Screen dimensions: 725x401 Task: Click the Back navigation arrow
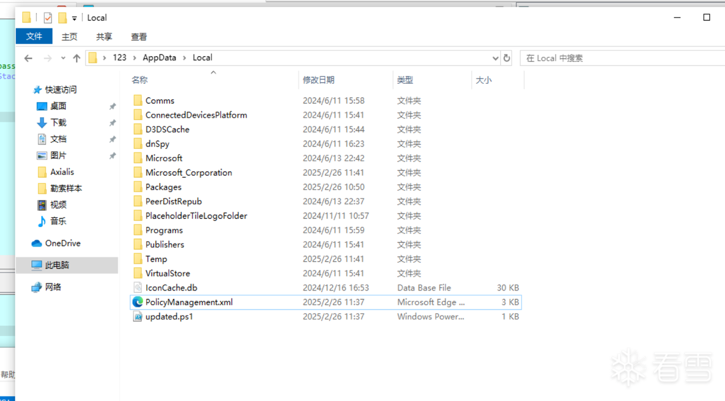coord(28,58)
